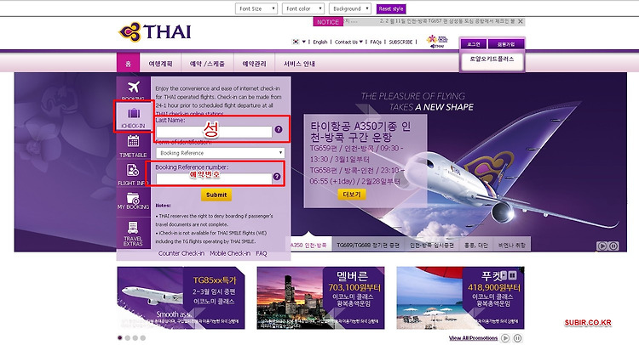Screen dimensions: 639x345
Task: Open FAQ link in check-in panel
Action: [262, 253]
